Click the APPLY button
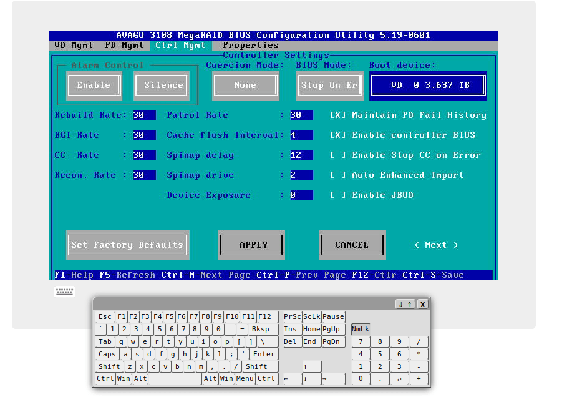Viewport: 567px width, 412px height. tap(251, 245)
